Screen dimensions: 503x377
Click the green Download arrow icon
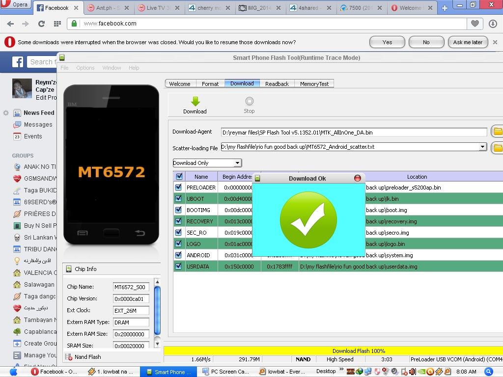tap(195, 102)
